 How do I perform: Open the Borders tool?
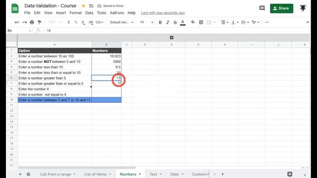(x=201, y=22)
